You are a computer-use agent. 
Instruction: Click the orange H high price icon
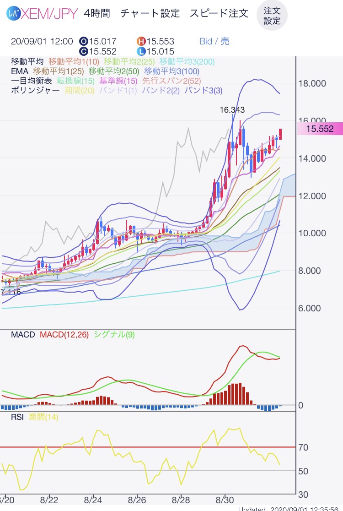click(140, 42)
